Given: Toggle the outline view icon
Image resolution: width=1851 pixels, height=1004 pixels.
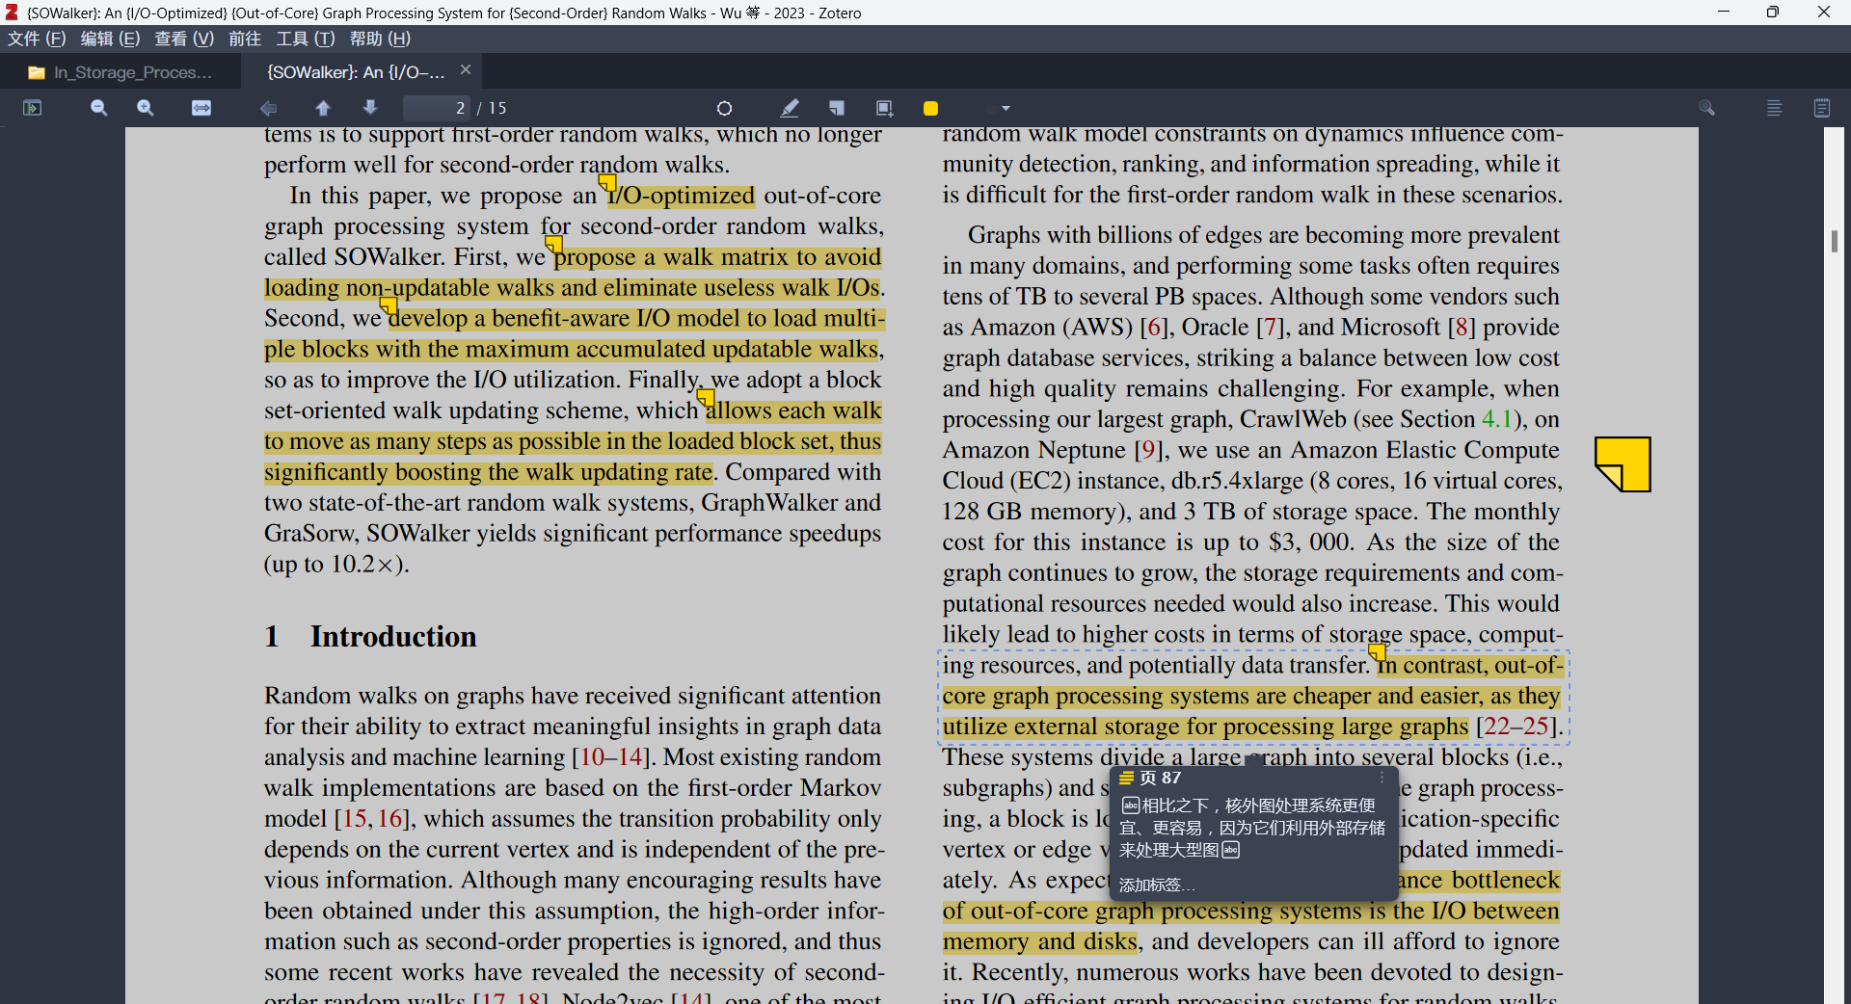Looking at the screenshot, I should click(x=1774, y=108).
